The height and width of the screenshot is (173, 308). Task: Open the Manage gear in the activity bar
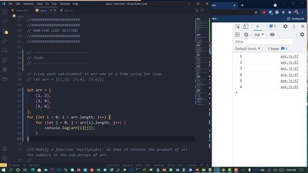pos(5,158)
